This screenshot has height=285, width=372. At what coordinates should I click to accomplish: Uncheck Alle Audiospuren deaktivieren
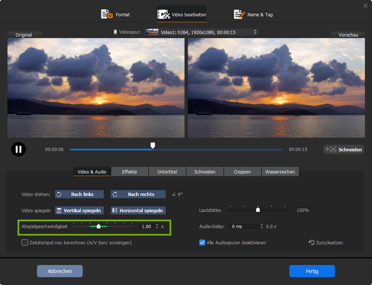(x=202, y=243)
